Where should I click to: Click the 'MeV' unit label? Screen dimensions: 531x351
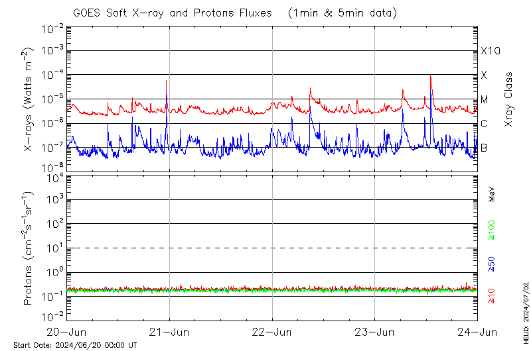pos(492,193)
